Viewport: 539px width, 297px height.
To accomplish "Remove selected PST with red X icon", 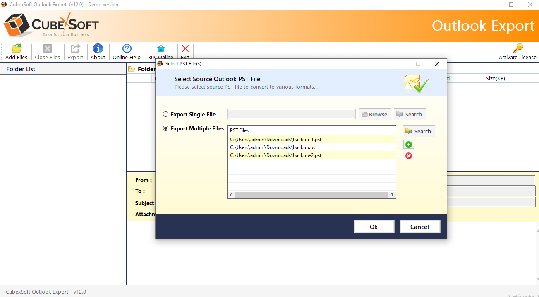I will [409, 156].
